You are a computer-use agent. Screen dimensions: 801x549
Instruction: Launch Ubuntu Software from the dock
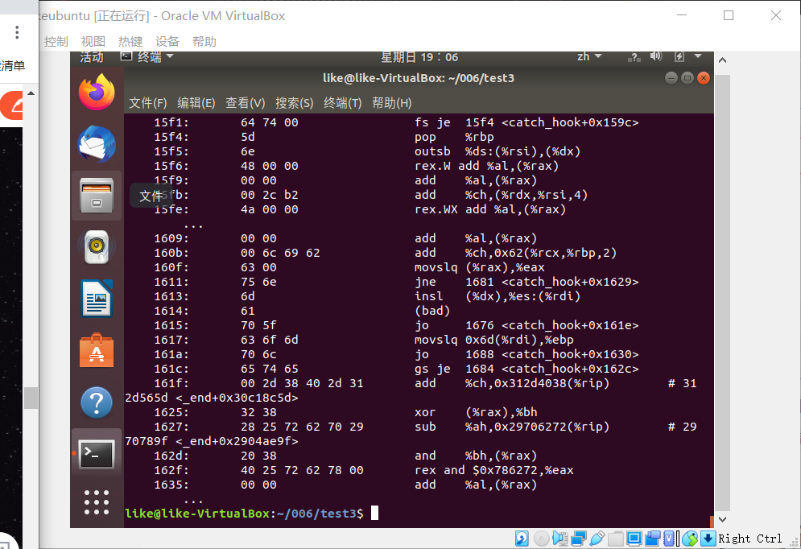96,350
